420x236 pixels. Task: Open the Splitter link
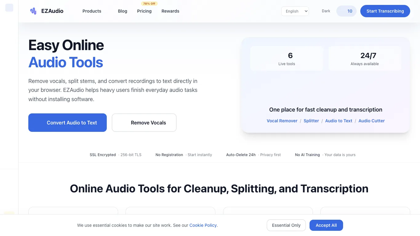311,121
